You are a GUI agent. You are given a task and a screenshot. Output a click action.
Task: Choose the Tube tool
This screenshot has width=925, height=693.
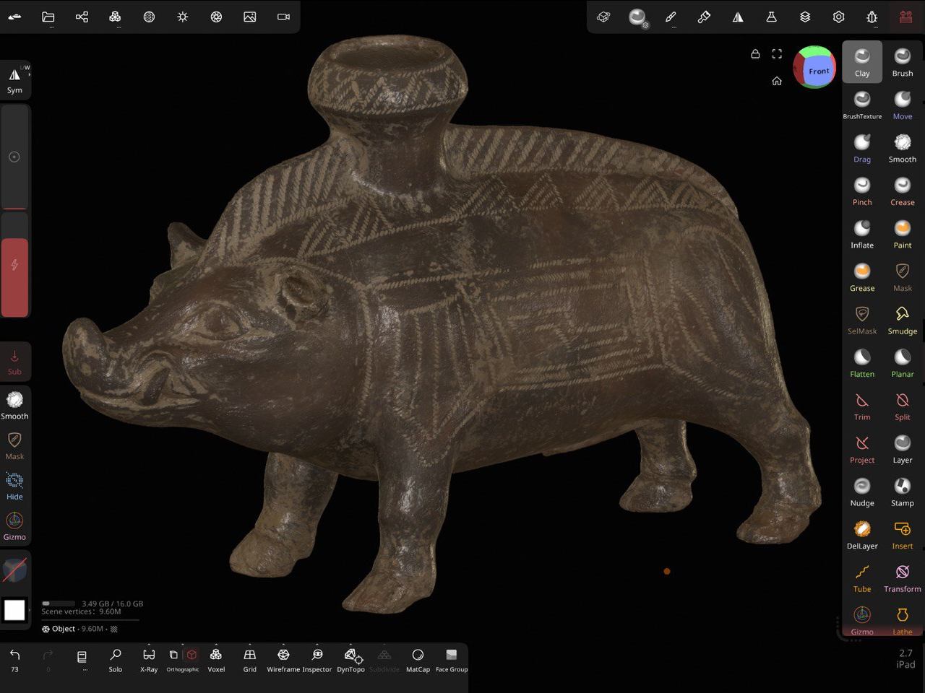[x=862, y=577]
